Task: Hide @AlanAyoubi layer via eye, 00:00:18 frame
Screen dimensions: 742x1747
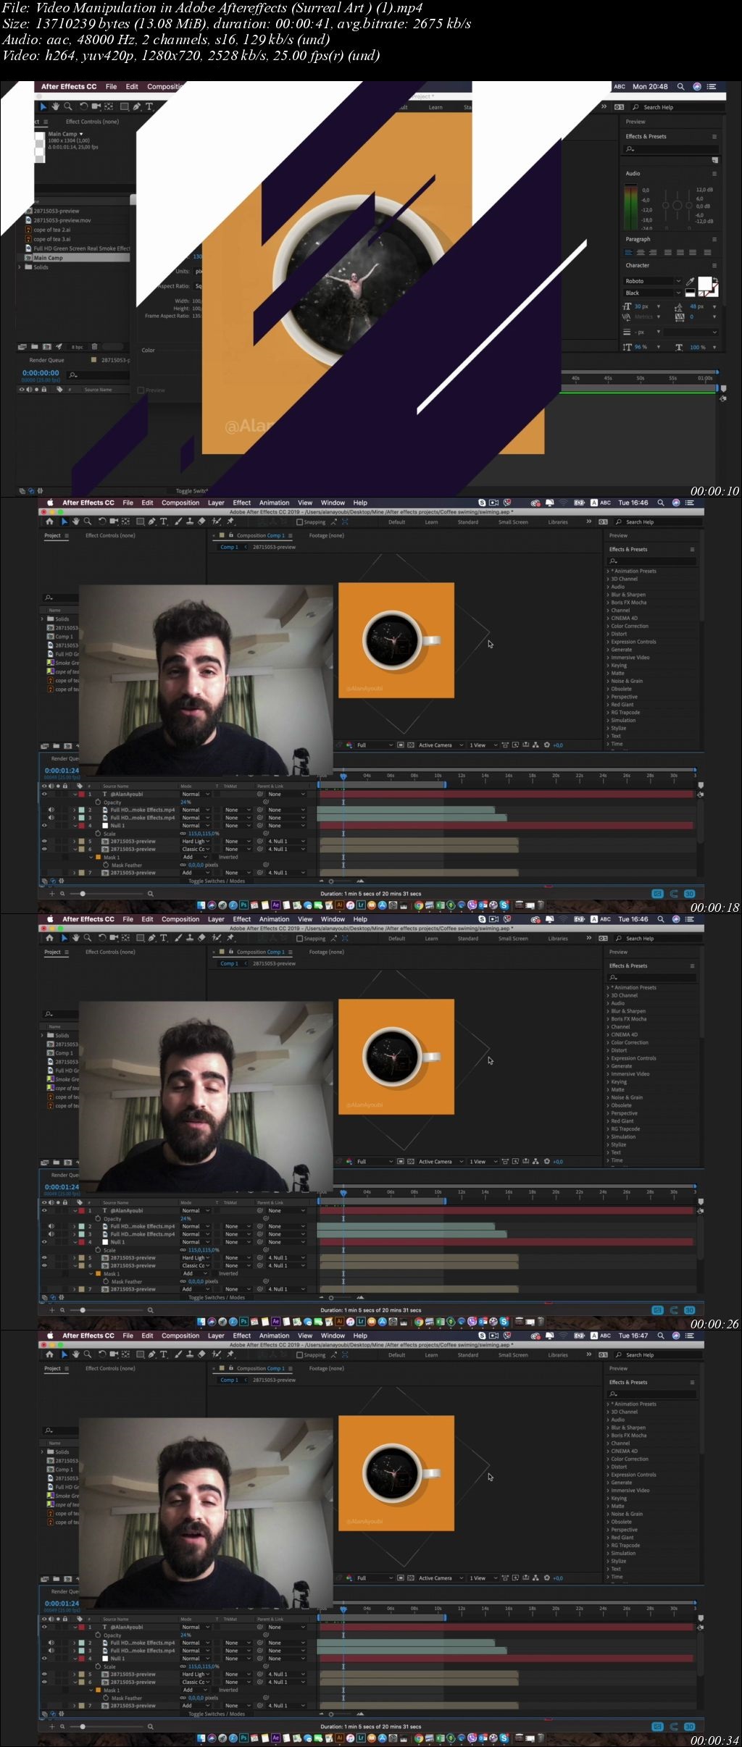Action: pyautogui.click(x=44, y=794)
